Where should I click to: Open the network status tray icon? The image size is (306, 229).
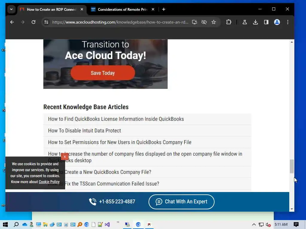tap(261, 225)
